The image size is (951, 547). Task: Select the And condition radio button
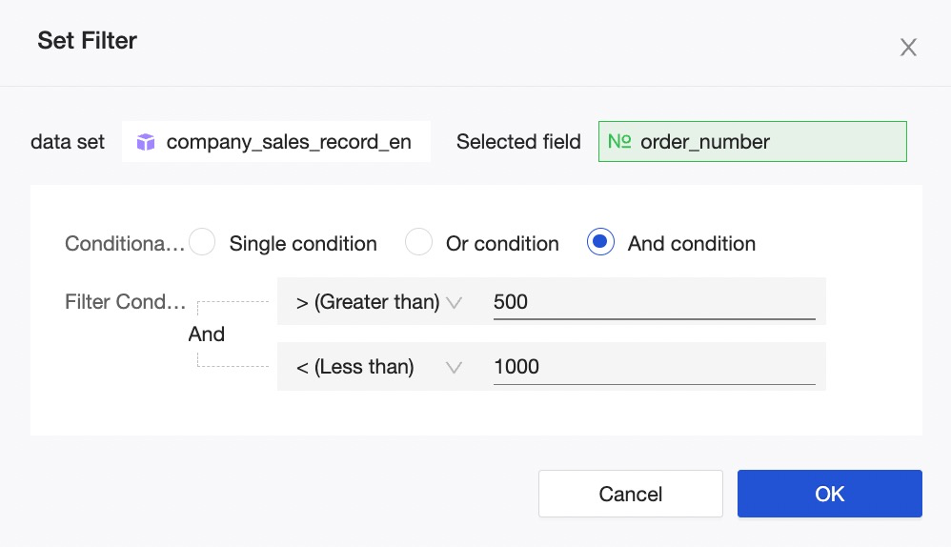(600, 243)
